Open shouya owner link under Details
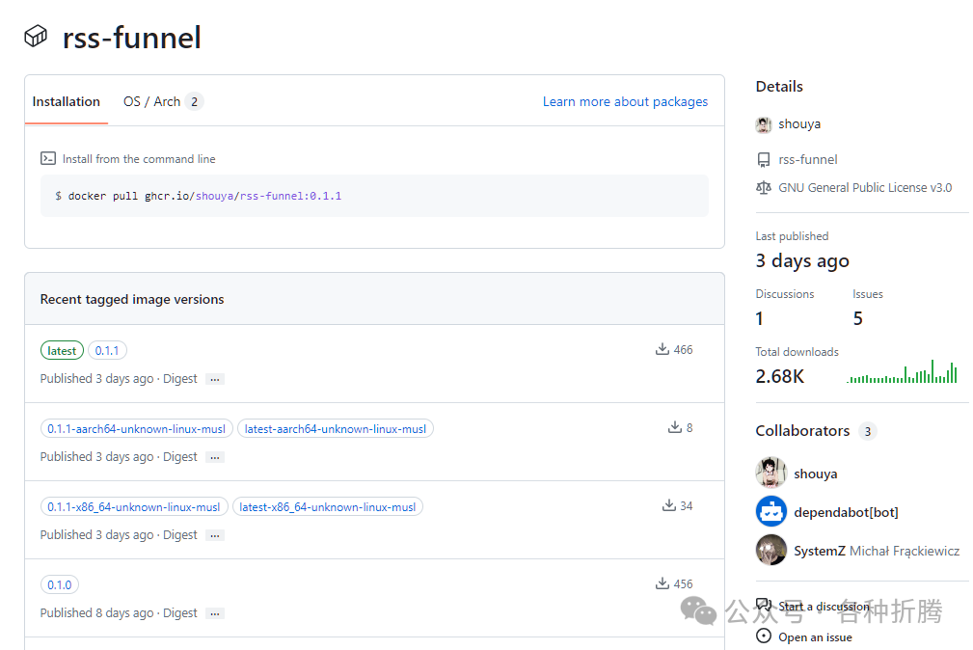The width and height of the screenshot is (973, 650). click(x=799, y=124)
